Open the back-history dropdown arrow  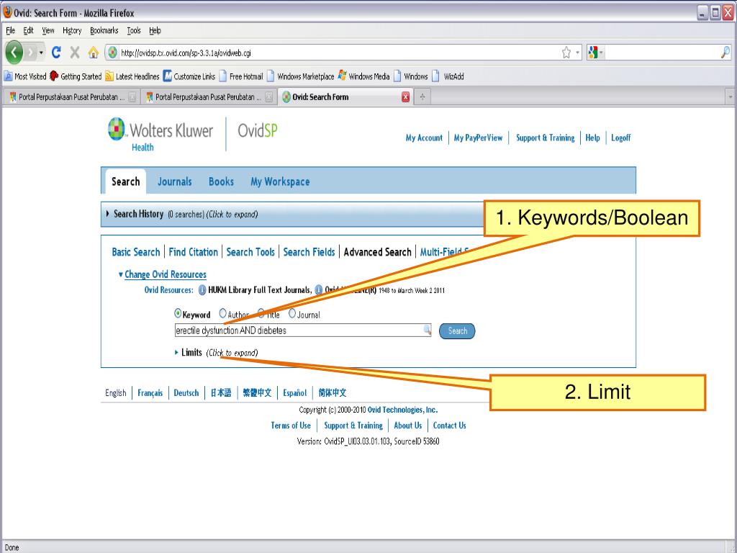coord(41,52)
